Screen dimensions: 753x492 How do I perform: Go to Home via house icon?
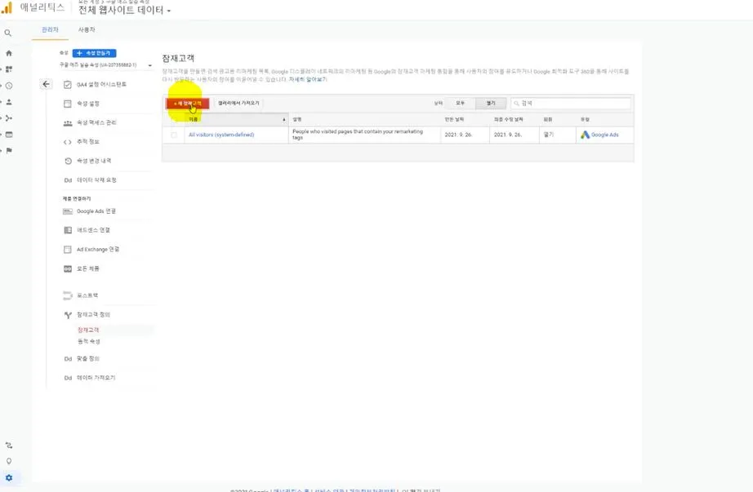[x=9, y=53]
